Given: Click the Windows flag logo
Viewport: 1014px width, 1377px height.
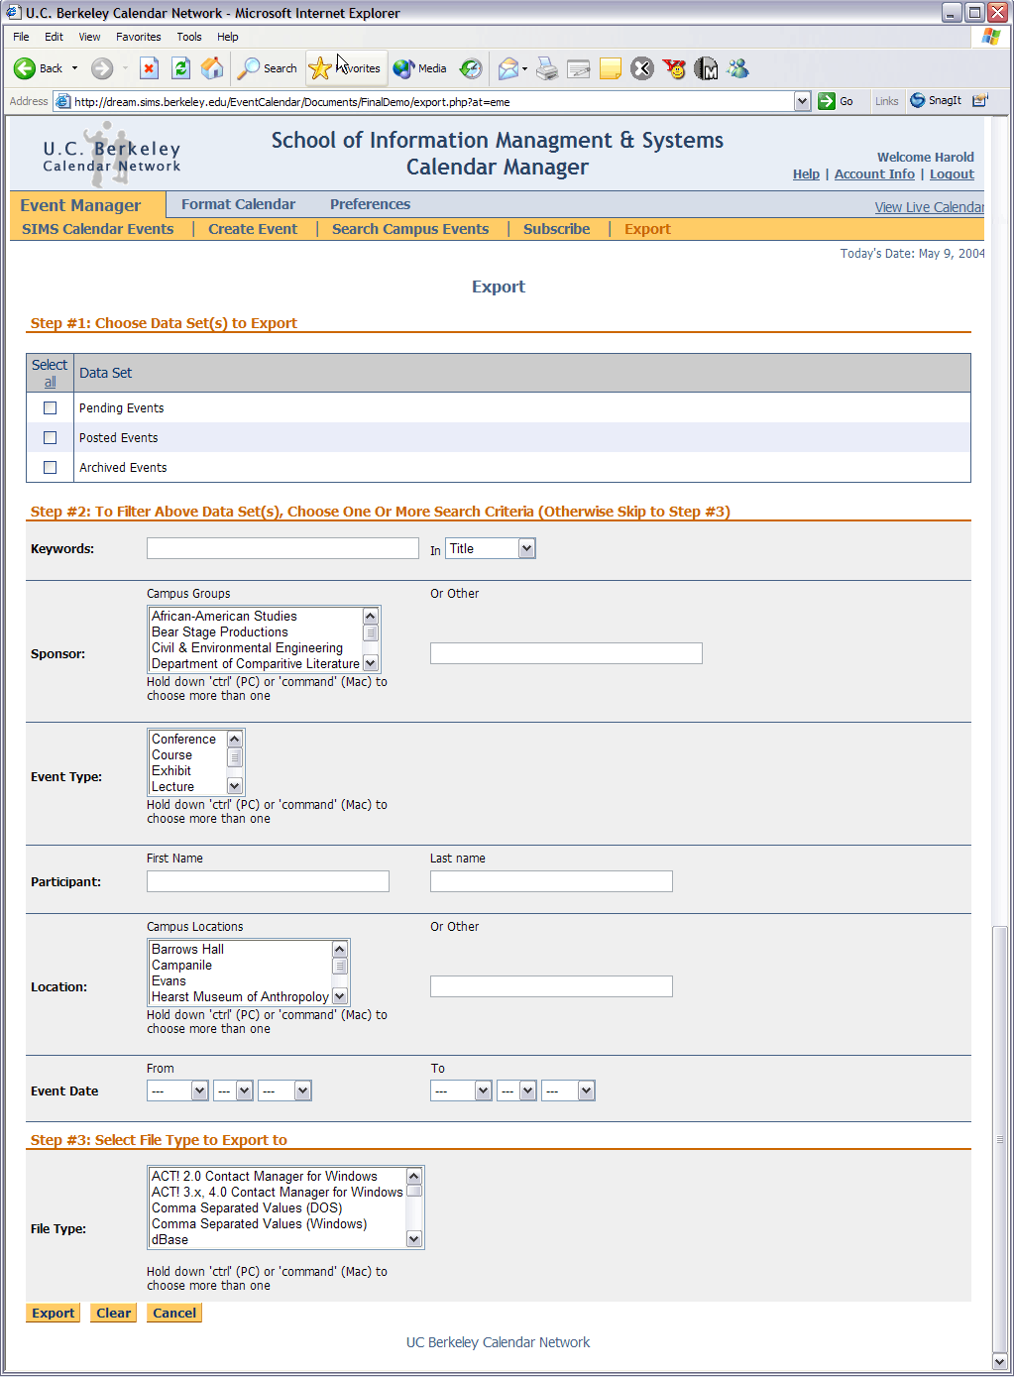Looking at the screenshot, I should coord(991,37).
